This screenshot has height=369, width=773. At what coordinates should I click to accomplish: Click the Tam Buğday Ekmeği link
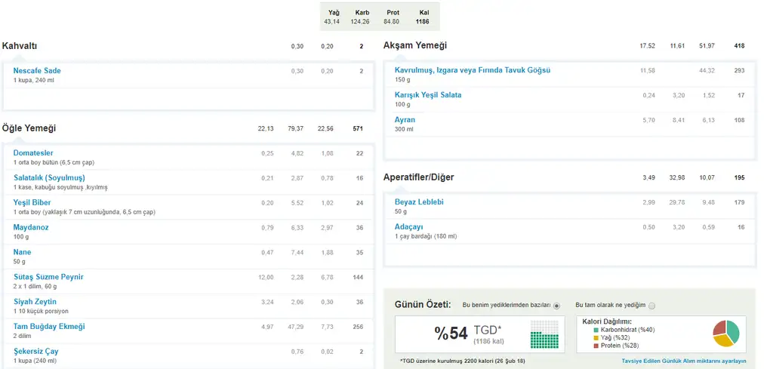point(49,327)
